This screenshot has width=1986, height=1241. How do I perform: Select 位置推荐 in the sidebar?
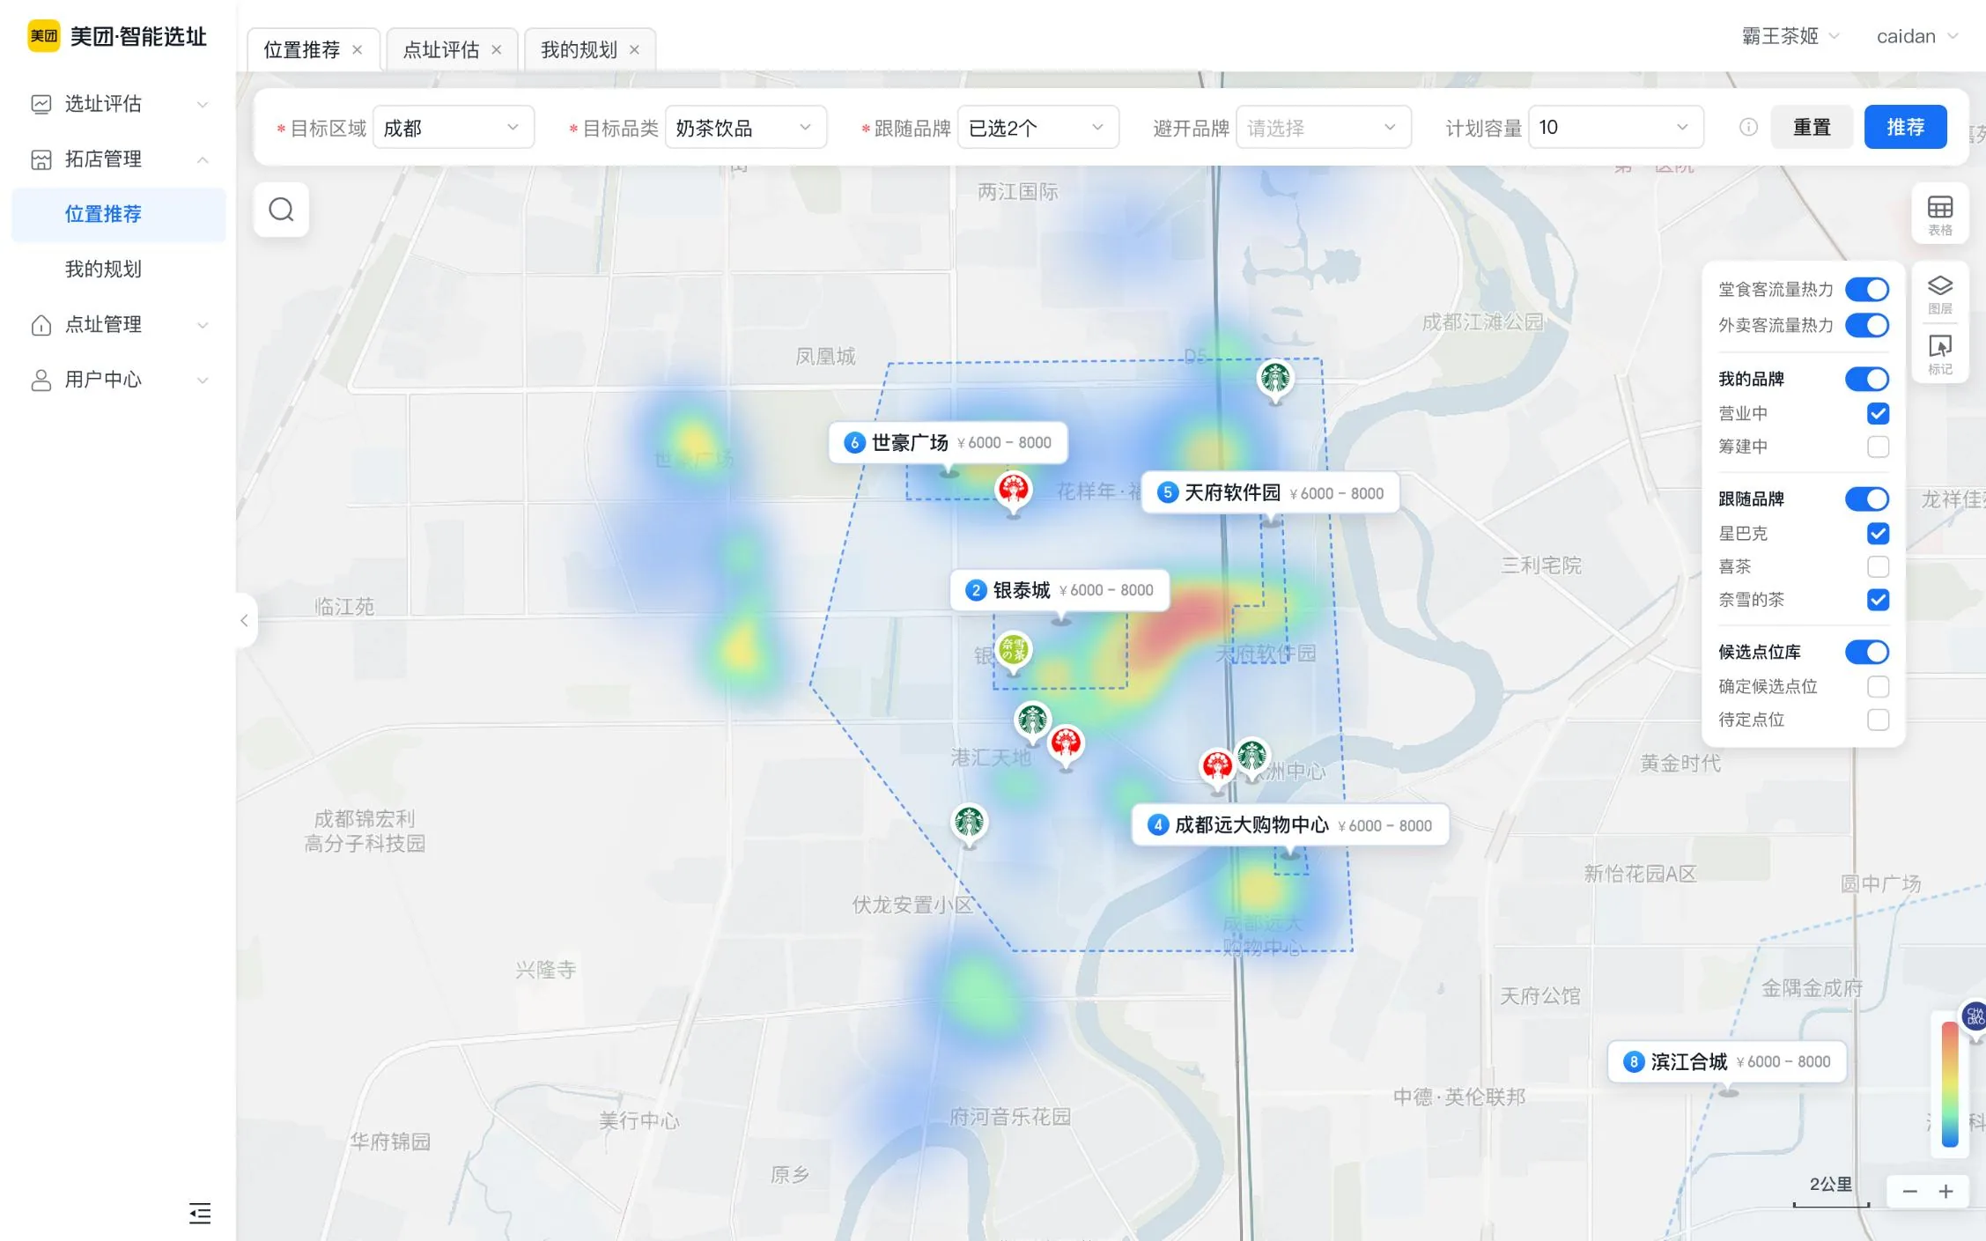tap(120, 214)
